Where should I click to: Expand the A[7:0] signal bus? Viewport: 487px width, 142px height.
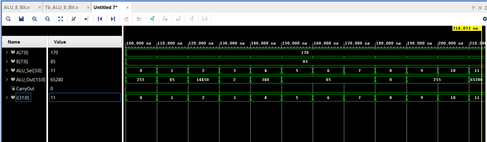point(7,53)
